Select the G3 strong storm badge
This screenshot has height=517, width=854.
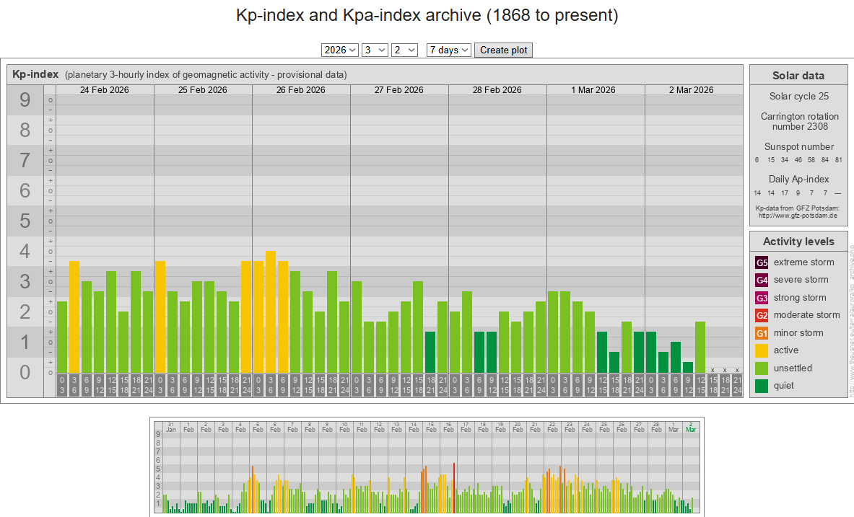[x=762, y=298]
